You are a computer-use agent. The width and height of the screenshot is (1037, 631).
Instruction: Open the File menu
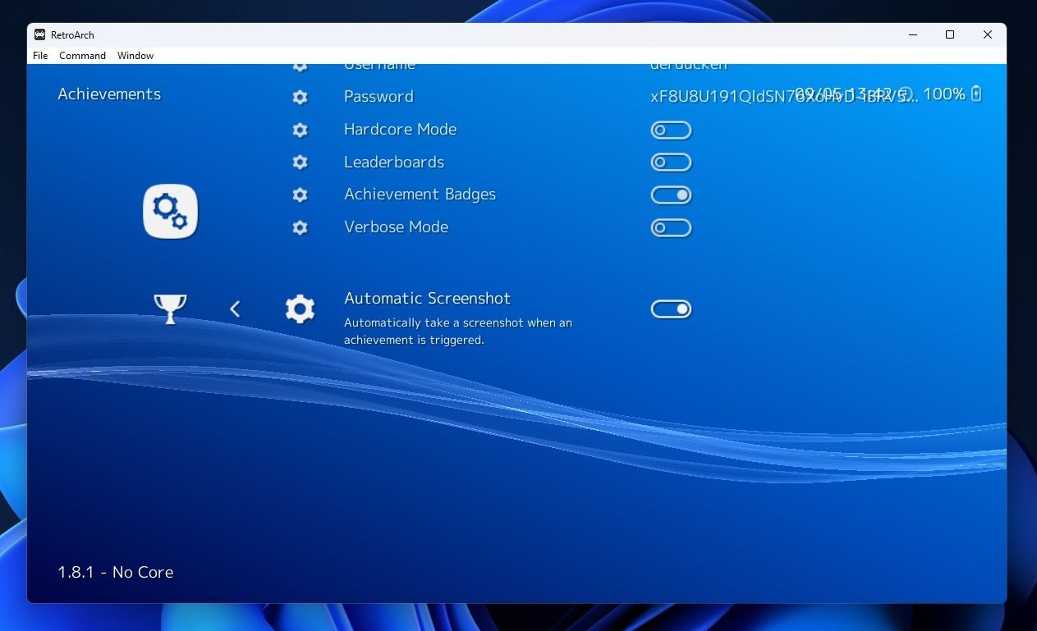(x=40, y=56)
